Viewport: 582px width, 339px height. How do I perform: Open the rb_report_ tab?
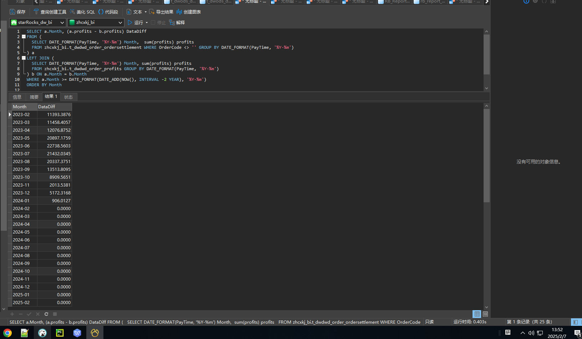(x=430, y=1)
